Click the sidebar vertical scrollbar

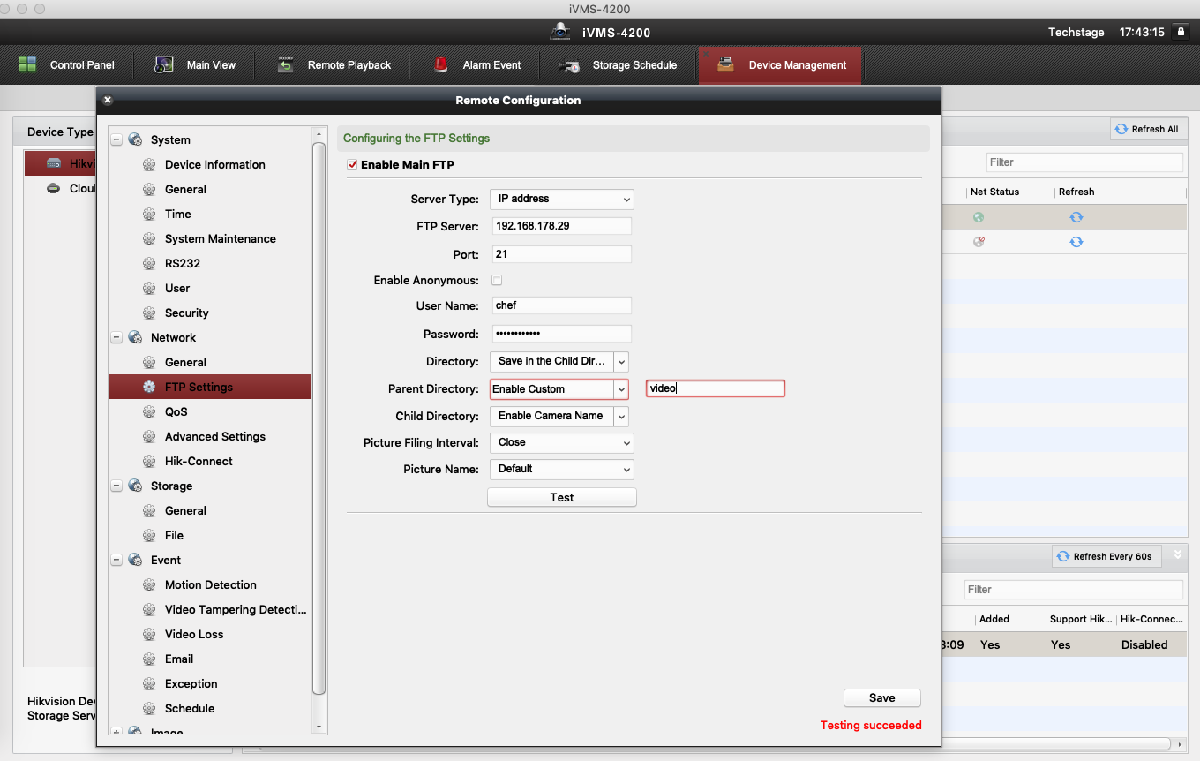click(319, 415)
